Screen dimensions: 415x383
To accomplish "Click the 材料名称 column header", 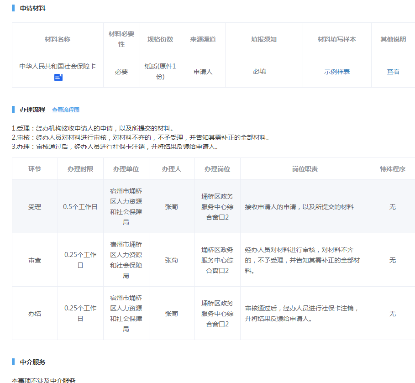I will pos(58,39).
